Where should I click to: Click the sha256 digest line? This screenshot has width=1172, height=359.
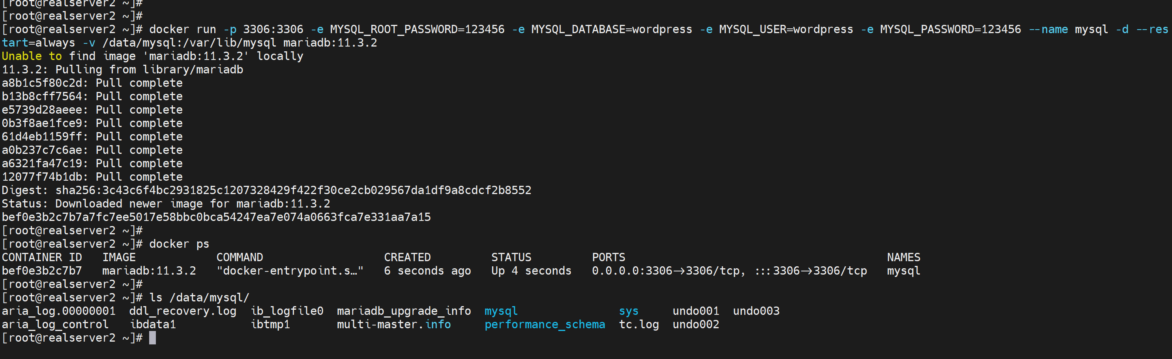click(266, 190)
